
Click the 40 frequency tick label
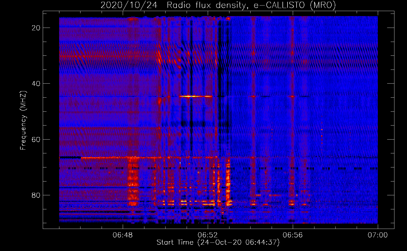coord(36,84)
